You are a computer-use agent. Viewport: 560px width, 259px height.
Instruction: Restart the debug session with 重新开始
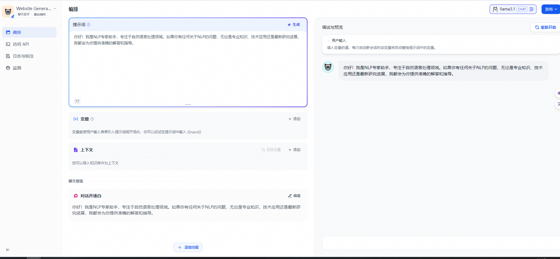pos(545,27)
